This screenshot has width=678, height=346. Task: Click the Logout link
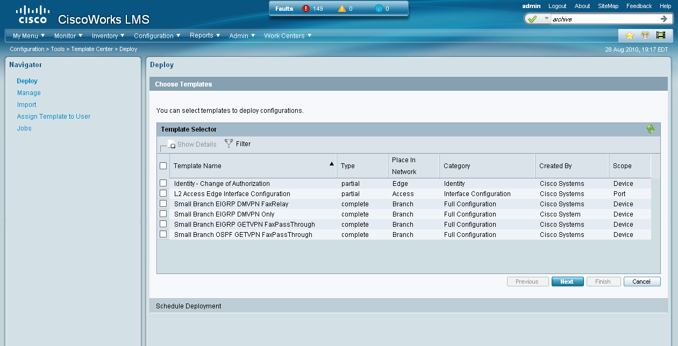point(558,6)
